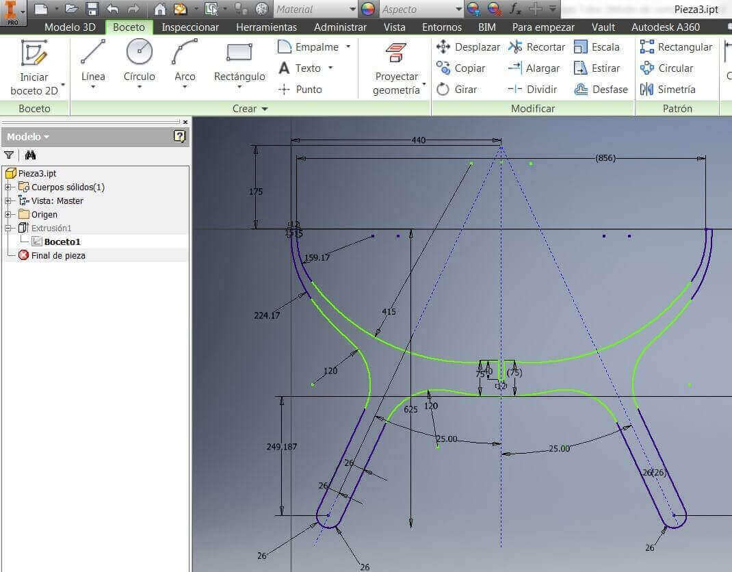The image size is (732, 572).
Task: Select the Recortar trim tool
Action: pos(536,47)
